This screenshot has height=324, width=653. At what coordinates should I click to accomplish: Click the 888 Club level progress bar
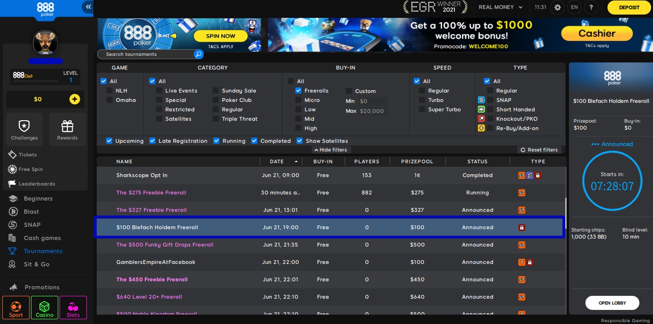(x=36, y=82)
